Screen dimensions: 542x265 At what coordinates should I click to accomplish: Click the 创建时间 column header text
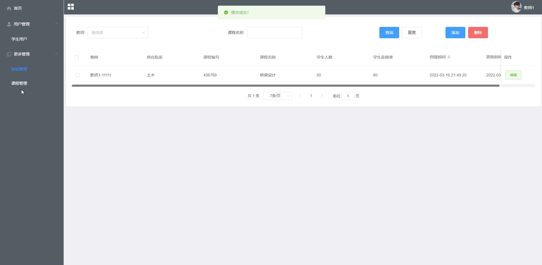[438, 57]
